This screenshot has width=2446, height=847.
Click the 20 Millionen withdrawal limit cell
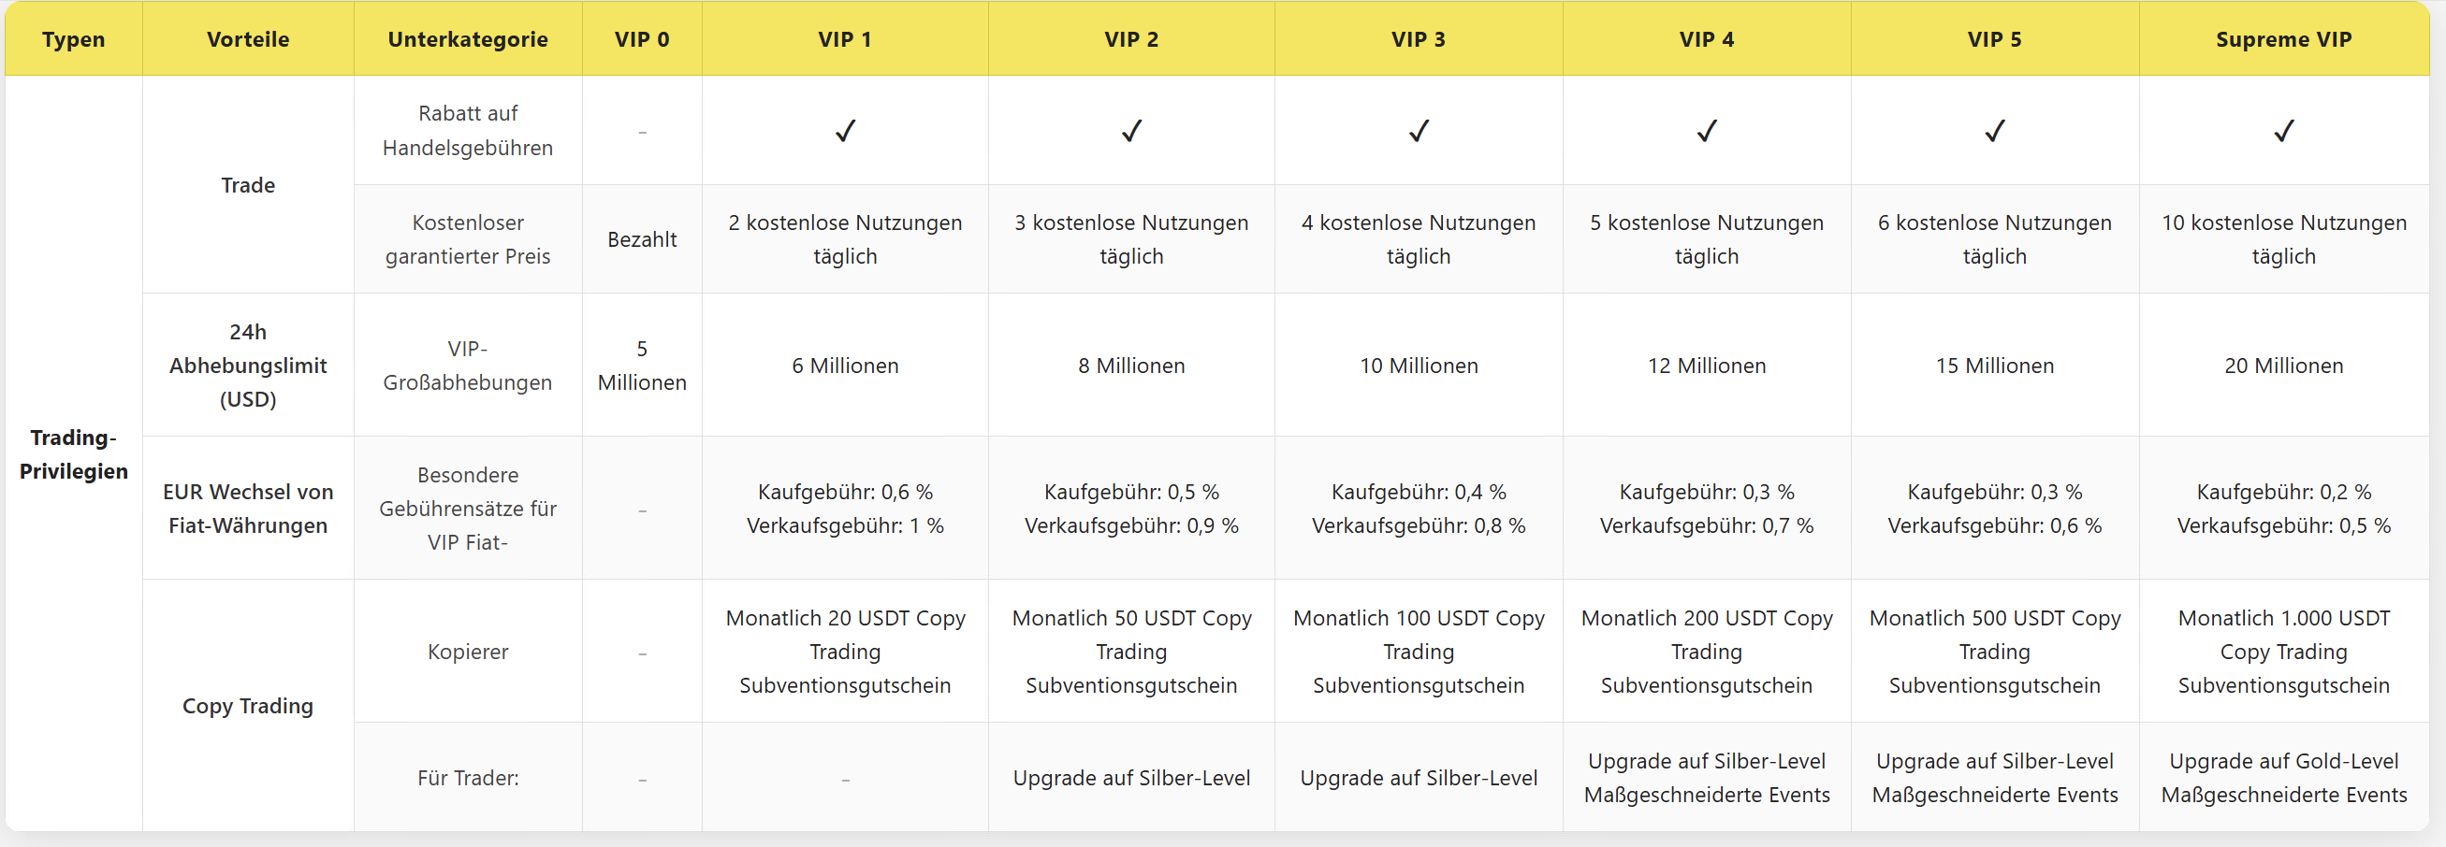(2283, 366)
